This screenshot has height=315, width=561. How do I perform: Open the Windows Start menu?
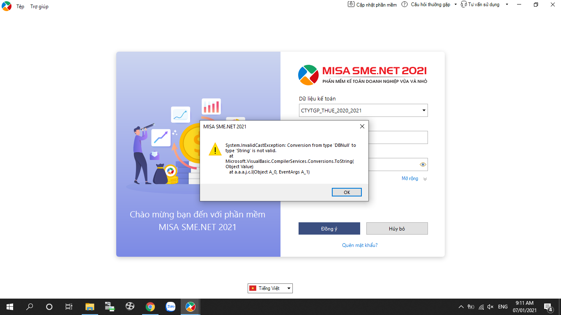coord(9,307)
